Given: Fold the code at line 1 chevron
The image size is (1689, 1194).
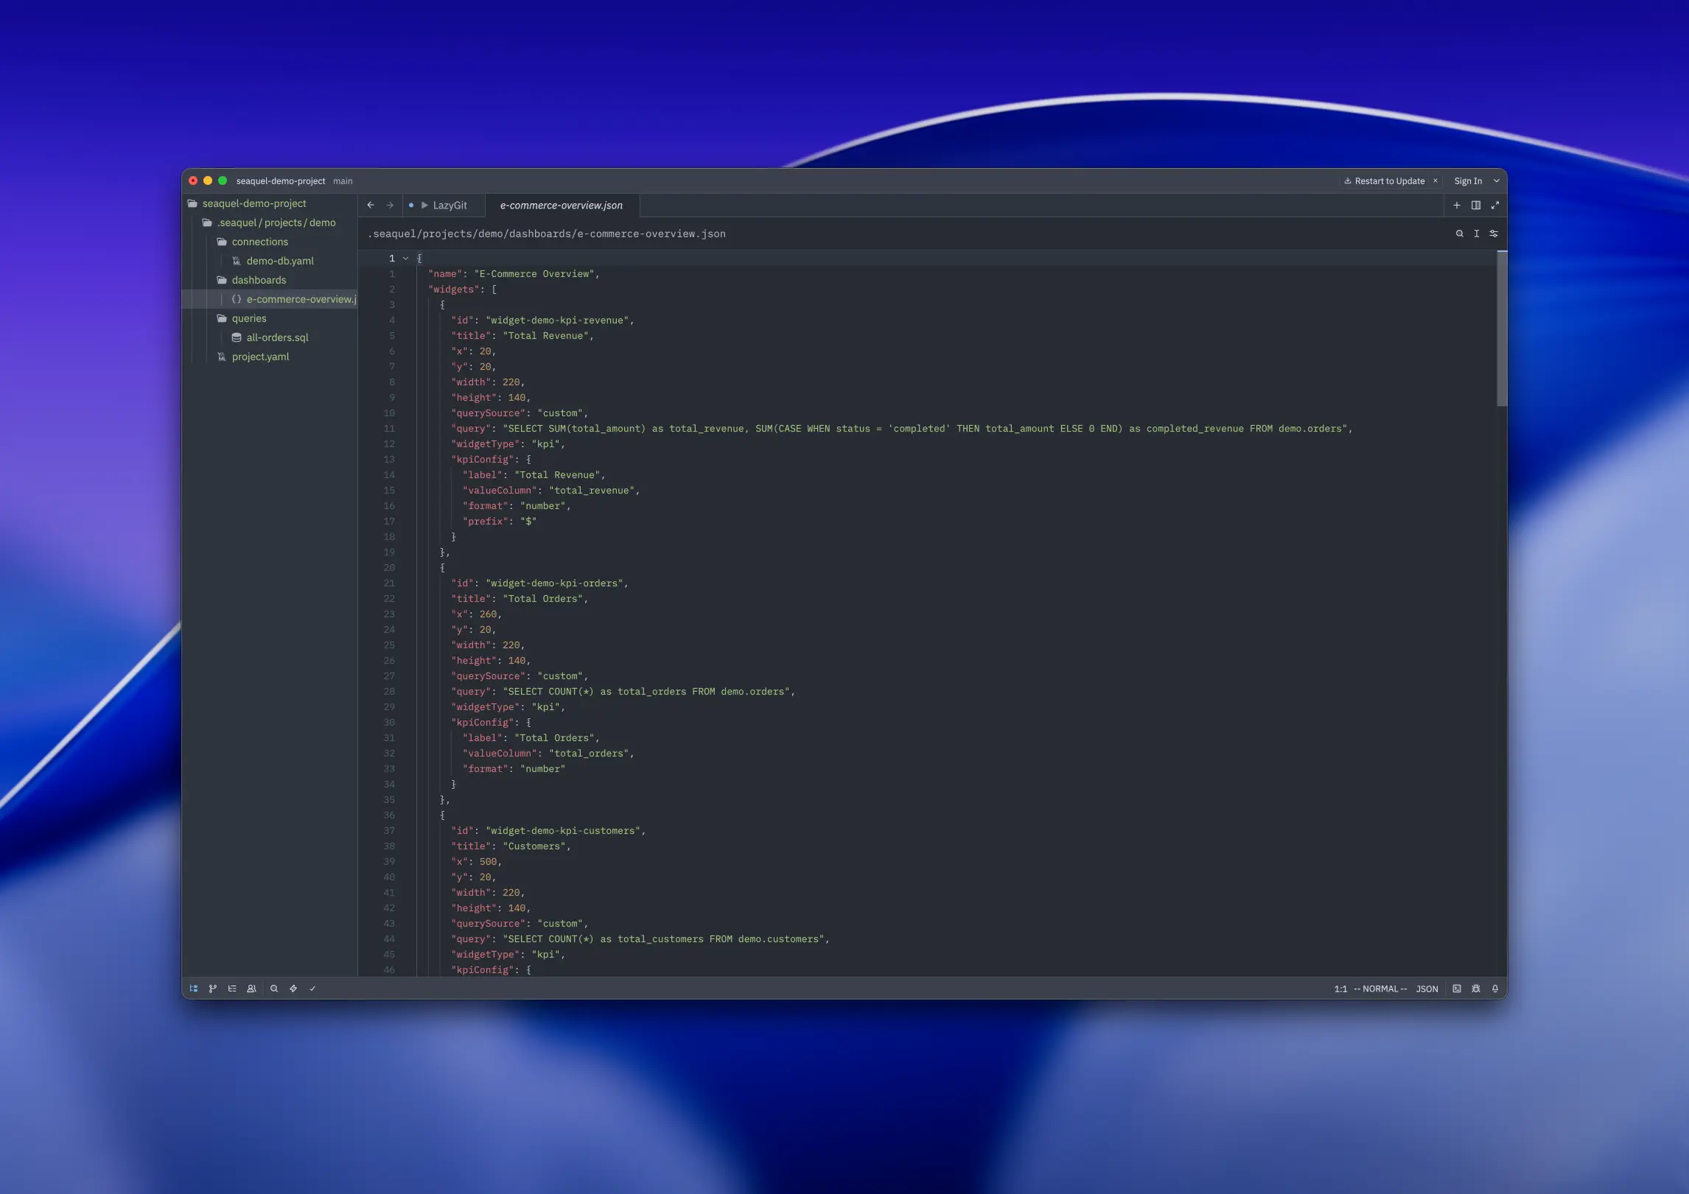Looking at the screenshot, I should pyautogui.click(x=405, y=259).
